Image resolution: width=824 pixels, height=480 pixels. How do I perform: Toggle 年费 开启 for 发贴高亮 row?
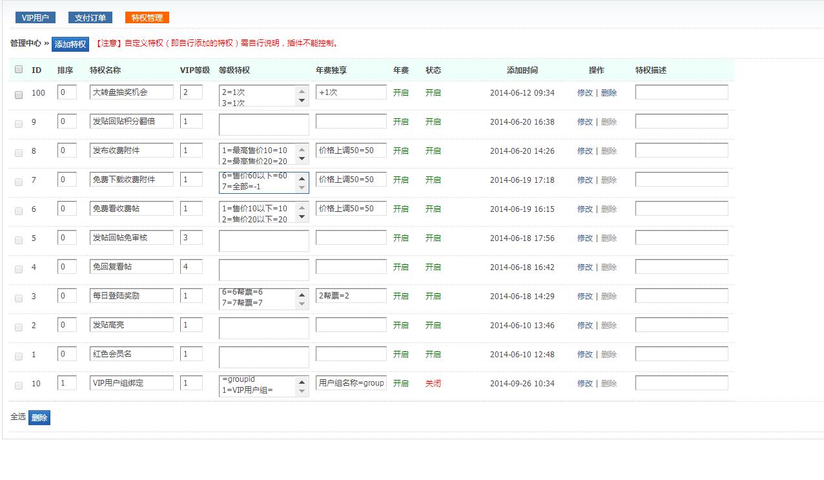[x=400, y=326]
